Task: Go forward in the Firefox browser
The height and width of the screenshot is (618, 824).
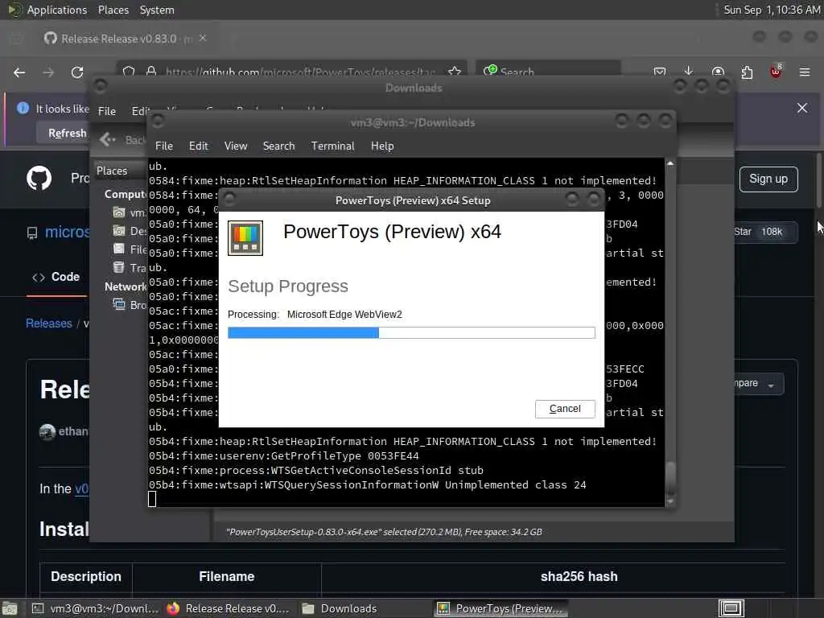Action: click(48, 72)
